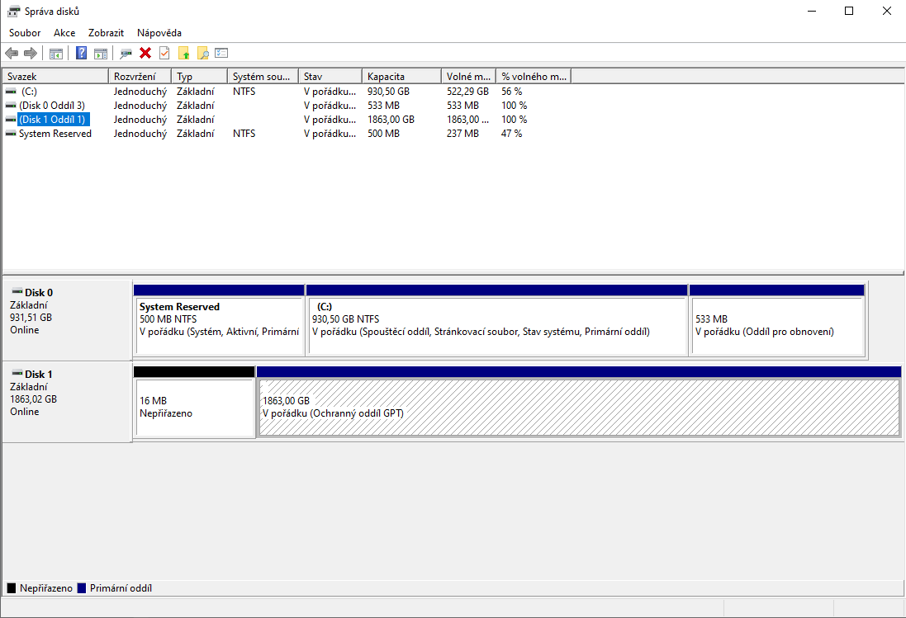Open the Akce menu

tap(64, 33)
